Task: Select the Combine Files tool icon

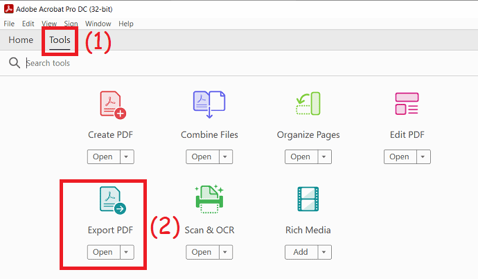Action: (x=209, y=105)
